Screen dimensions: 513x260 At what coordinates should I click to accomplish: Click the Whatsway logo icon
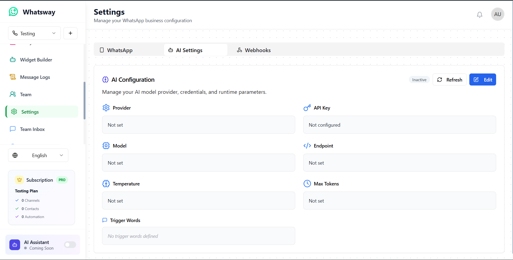[x=13, y=12]
